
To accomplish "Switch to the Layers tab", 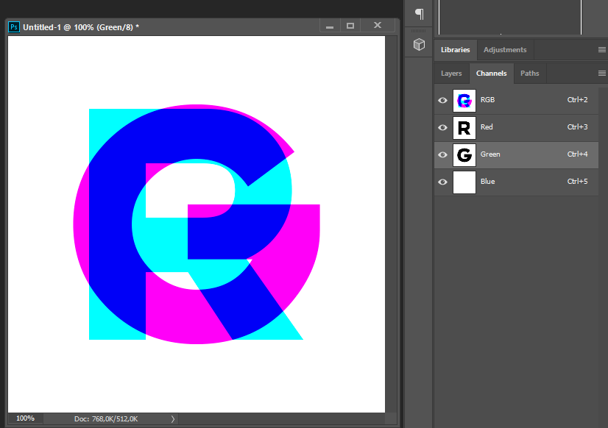I will 451,74.
